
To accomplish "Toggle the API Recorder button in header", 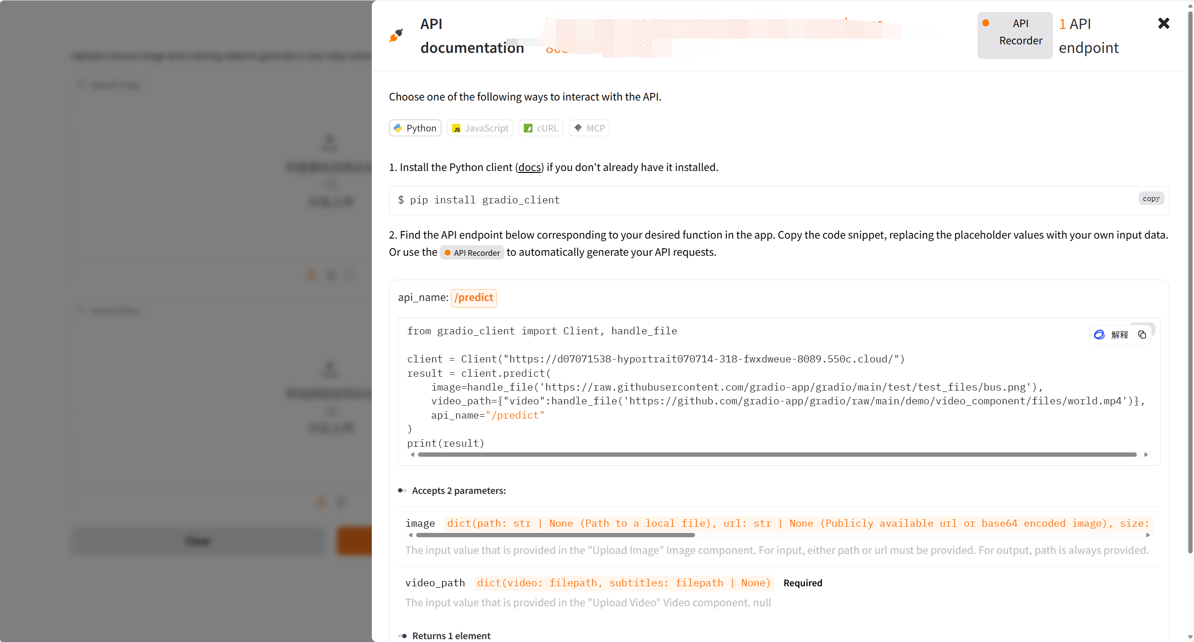I will tap(1015, 35).
